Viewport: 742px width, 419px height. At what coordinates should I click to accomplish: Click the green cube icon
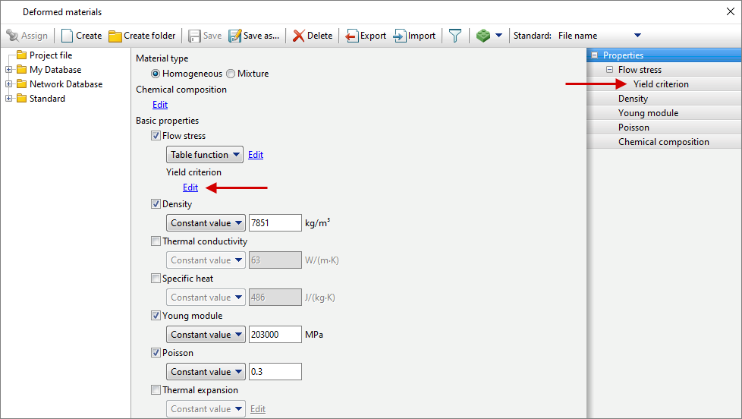[x=483, y=36]
